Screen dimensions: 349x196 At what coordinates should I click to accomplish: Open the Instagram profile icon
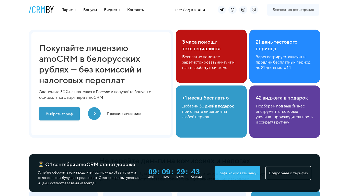[243, 10]
